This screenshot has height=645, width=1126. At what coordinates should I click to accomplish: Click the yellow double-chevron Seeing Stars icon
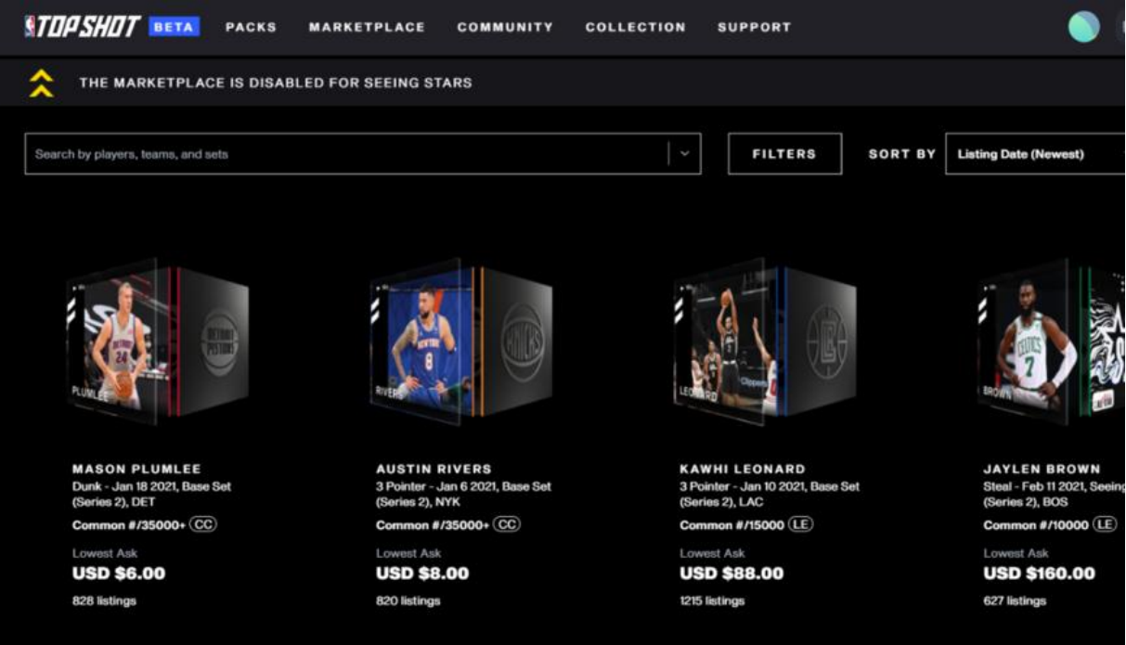click(41, 84)
